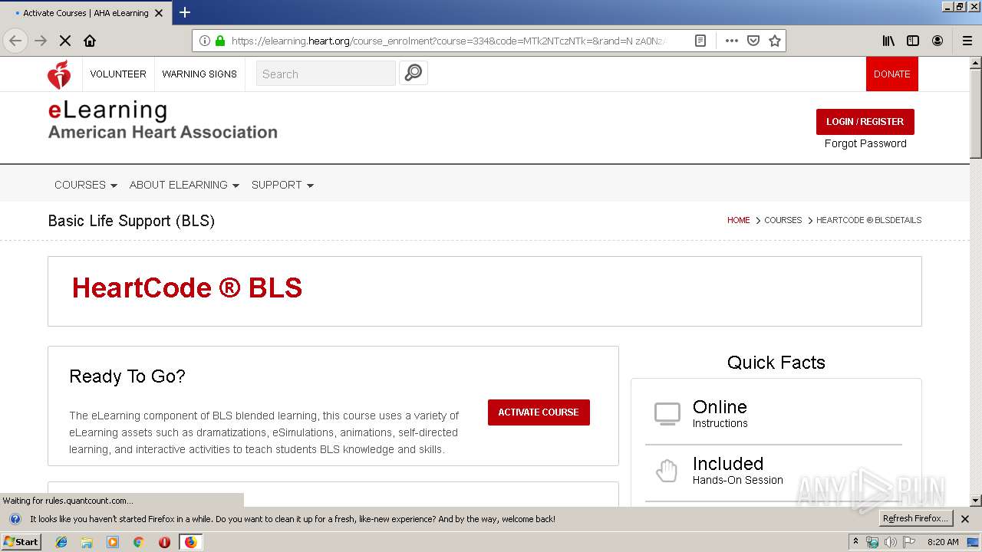The image size is (982, 552).
Task: Open Firefox account icon
Action: 938,41
